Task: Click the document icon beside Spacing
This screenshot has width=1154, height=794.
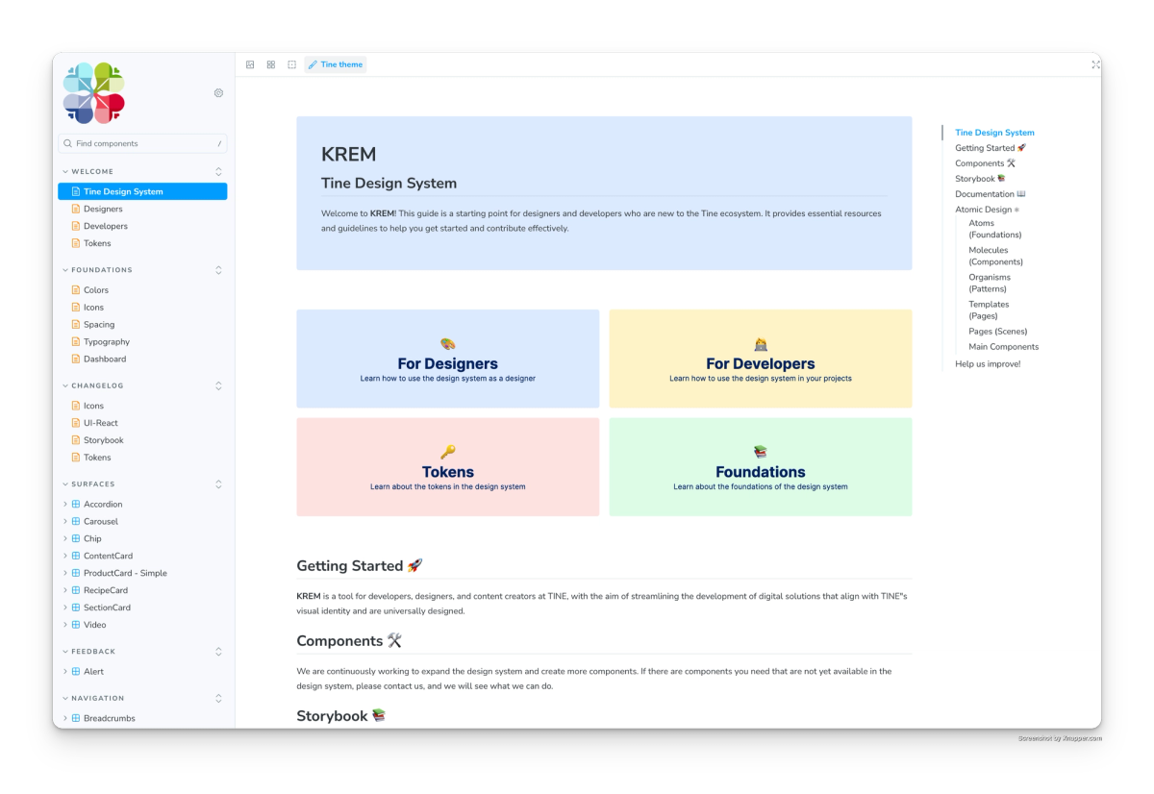Action: [76, 325]
